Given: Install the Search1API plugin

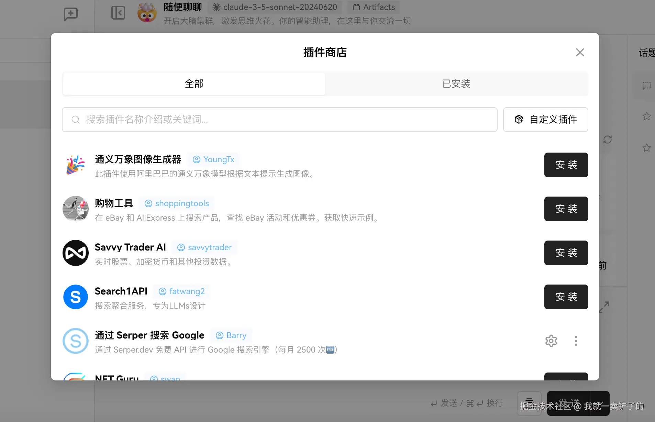Looking at the screenshot, I should [x=566, y=297].
